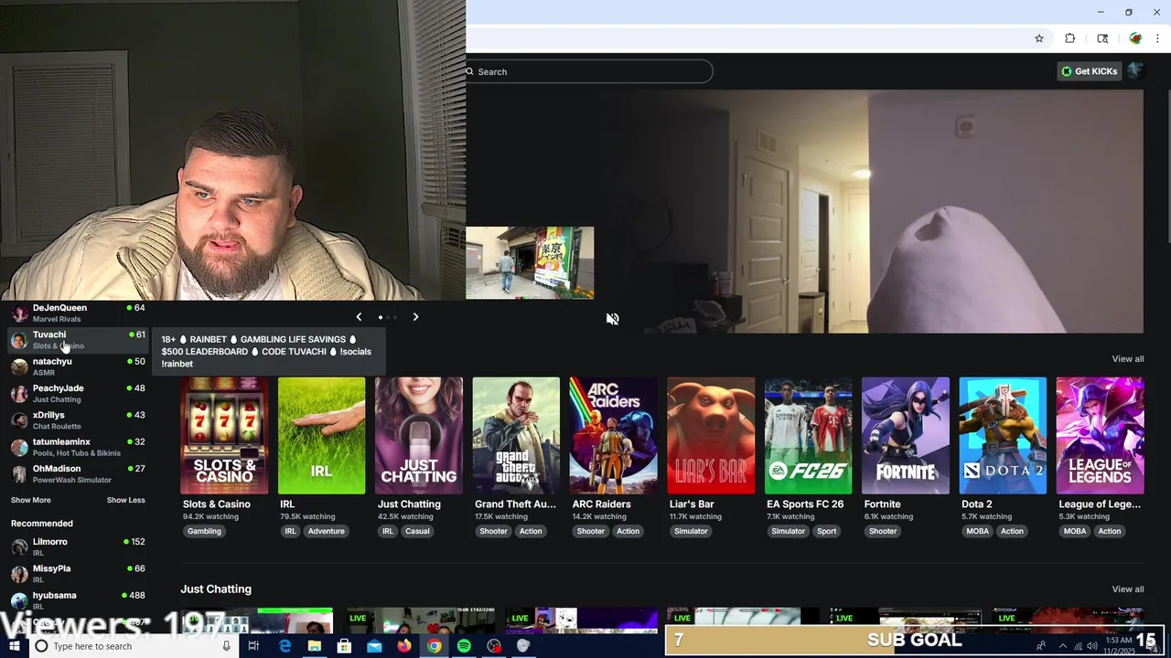Click Lilmorro's avatar icon

pos(19,547)
